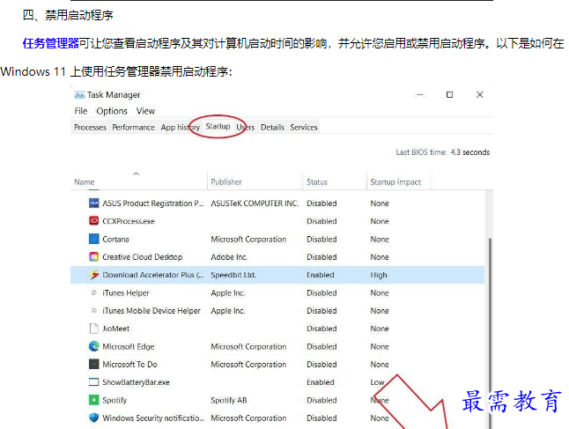
Task: Select the Startup tab
Action: [218, 126]
